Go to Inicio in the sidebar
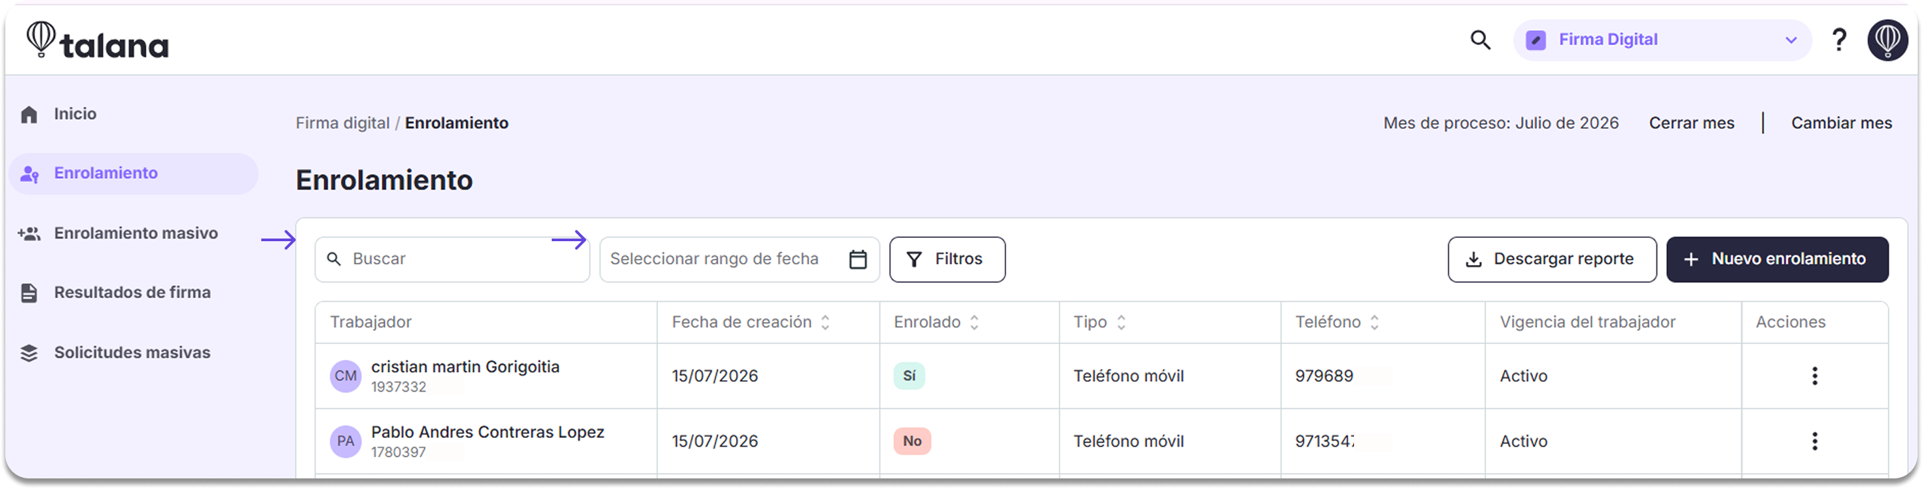 click(133, 114)
